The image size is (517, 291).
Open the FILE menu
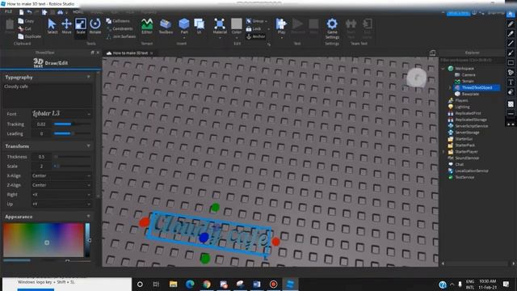[x=8, y=11]
